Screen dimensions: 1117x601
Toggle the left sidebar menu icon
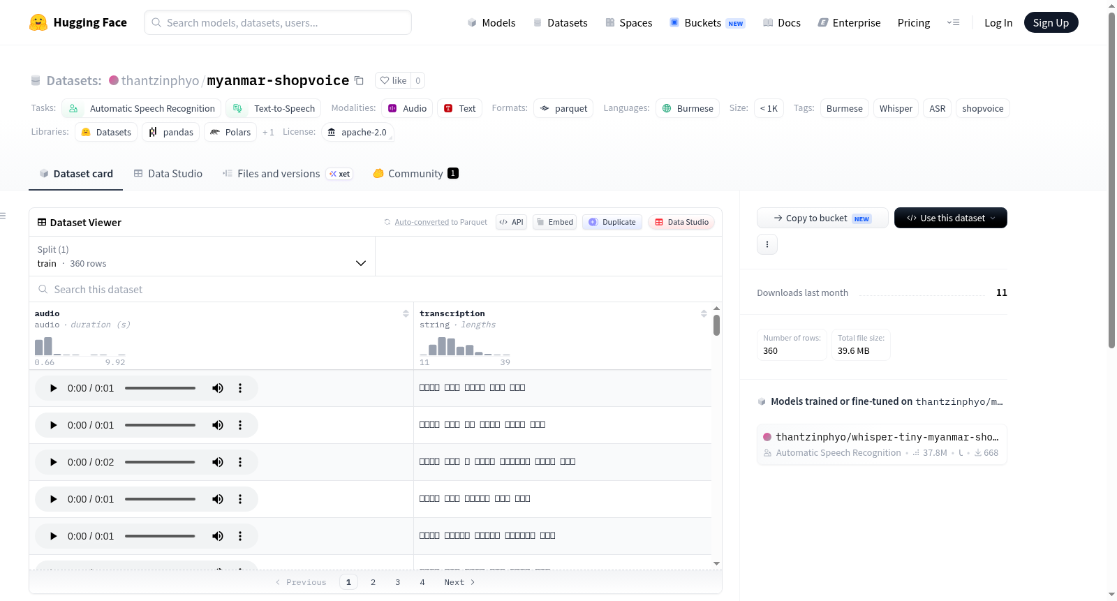point(3,216)
